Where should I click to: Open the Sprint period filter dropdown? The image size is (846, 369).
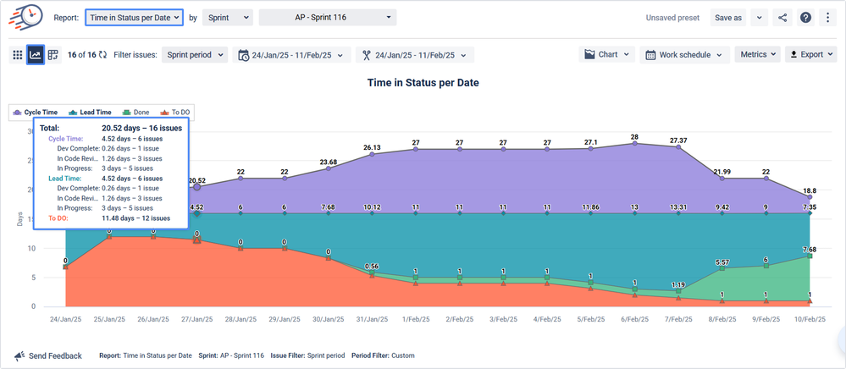coord(195,55)
